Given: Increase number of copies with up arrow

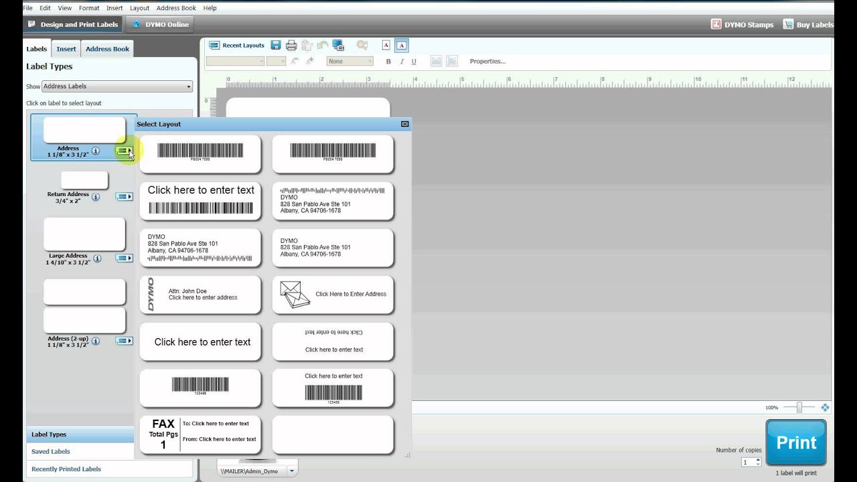Looking at the screenshot, I should click(x=758, y=460).
